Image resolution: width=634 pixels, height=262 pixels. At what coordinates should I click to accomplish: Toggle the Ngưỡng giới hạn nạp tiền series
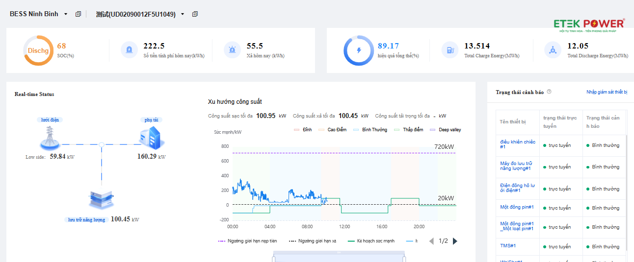(247, 241)
